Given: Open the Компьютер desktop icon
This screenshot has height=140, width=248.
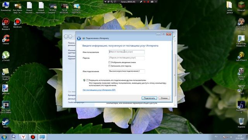Looking at the screenshot, I should [x=6, y=7].
